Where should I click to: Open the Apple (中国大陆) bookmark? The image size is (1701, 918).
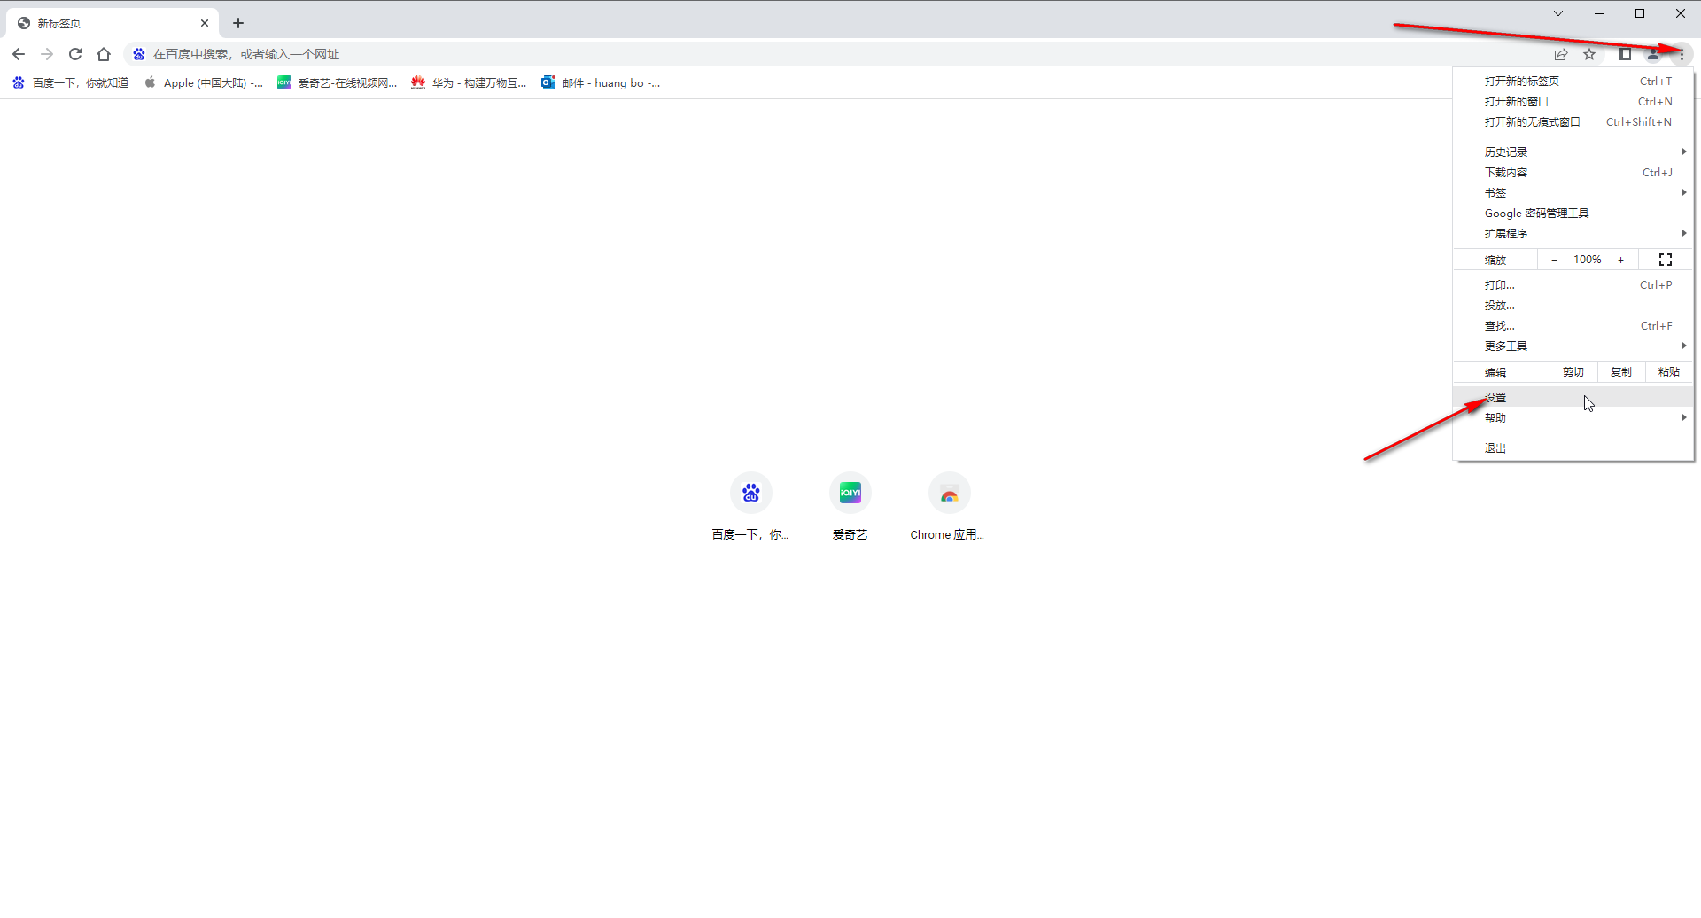(204, 82)
